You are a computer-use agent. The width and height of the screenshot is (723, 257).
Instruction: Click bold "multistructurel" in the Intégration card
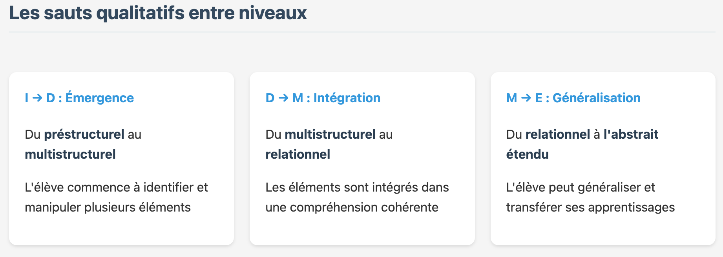pos(330,134)
